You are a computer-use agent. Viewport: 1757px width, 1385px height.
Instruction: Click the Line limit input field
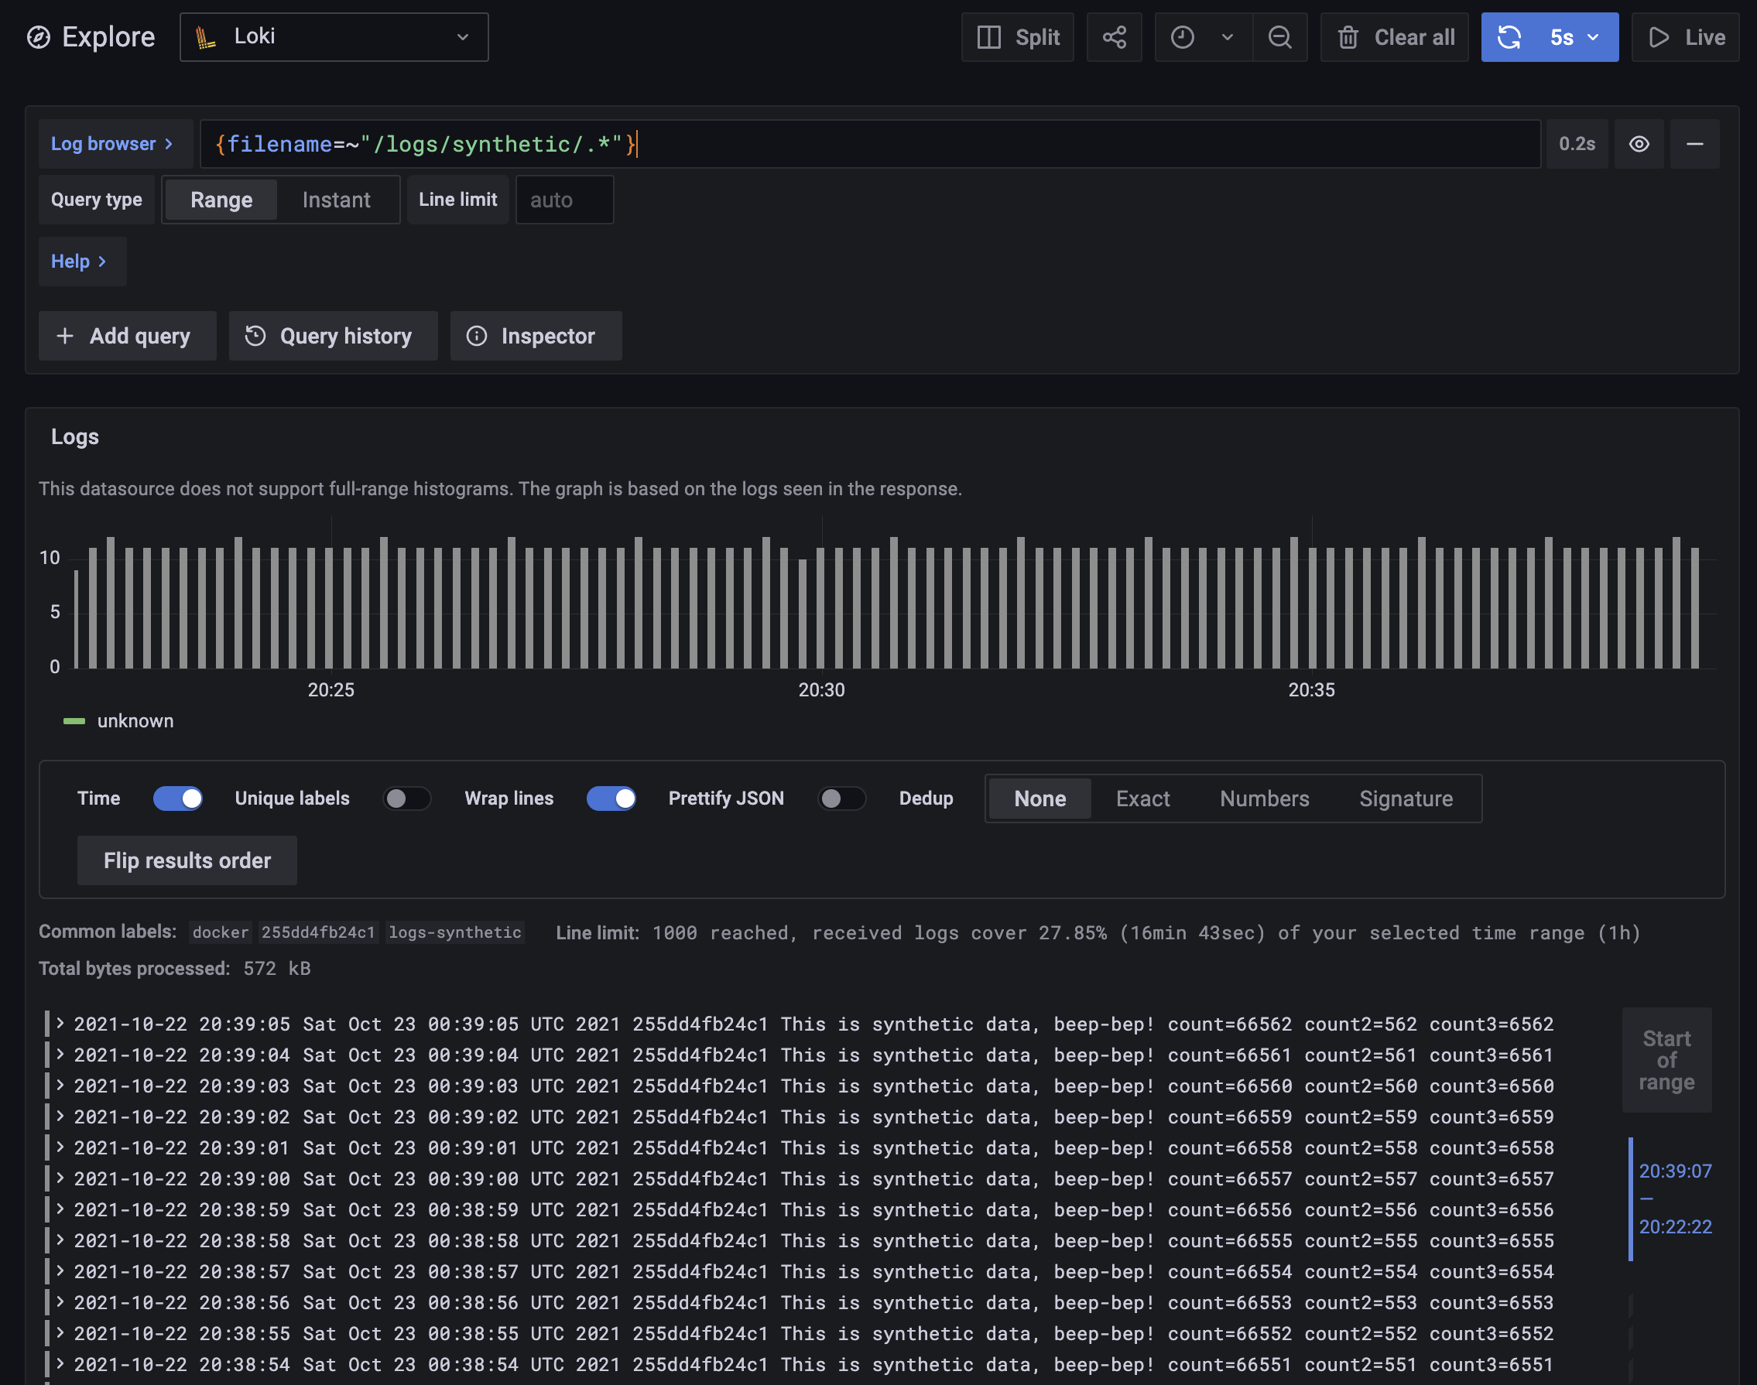click(563, 200)
